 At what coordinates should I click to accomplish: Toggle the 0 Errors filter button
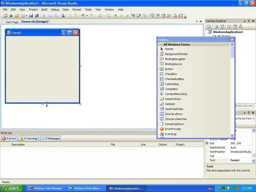pyautogui.click(x=9, y=138)
